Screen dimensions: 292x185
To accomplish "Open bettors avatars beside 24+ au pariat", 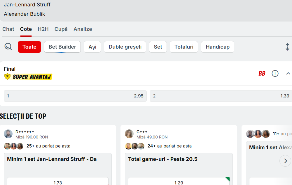I will click(135, 146).
